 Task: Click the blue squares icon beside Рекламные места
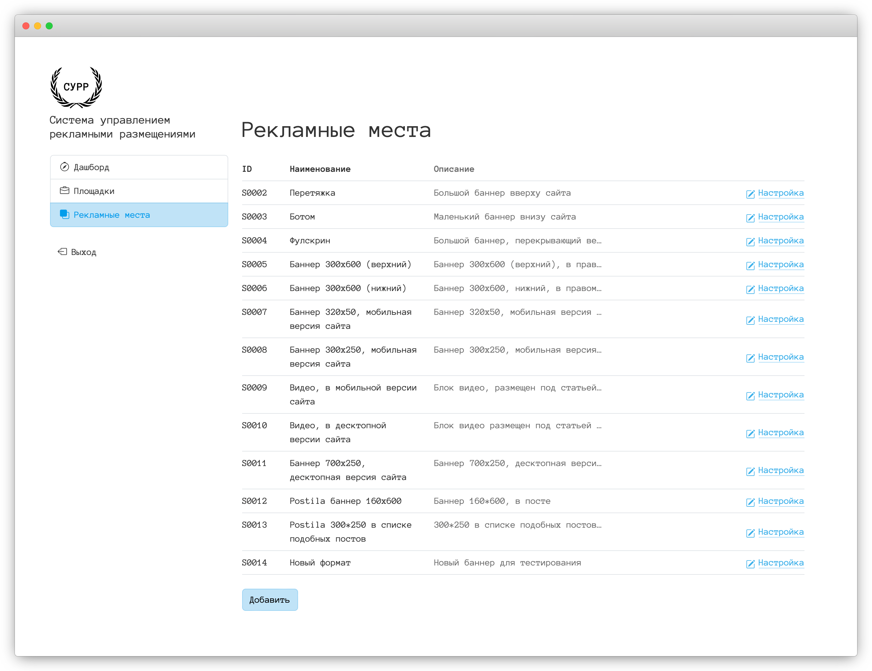click(x=64, y=214)
